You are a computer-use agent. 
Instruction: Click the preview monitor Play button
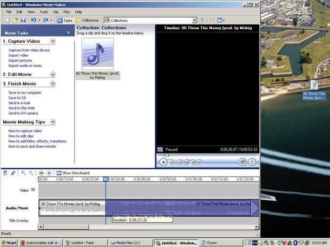(163, 162)
